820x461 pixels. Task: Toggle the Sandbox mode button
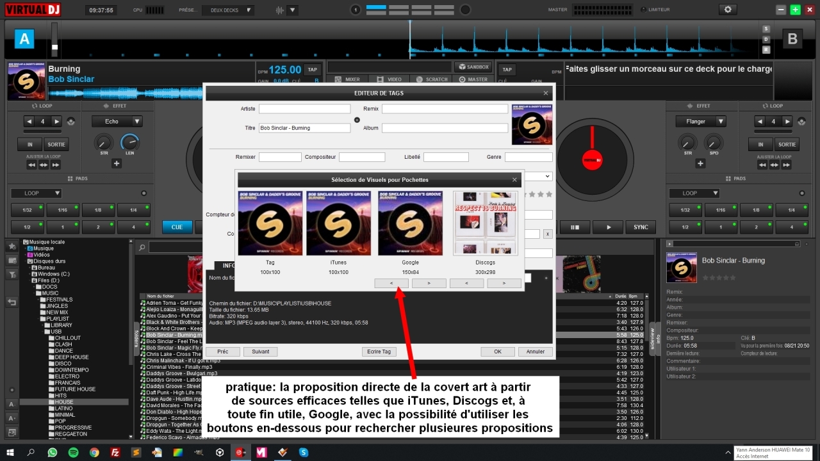[473, 67]
